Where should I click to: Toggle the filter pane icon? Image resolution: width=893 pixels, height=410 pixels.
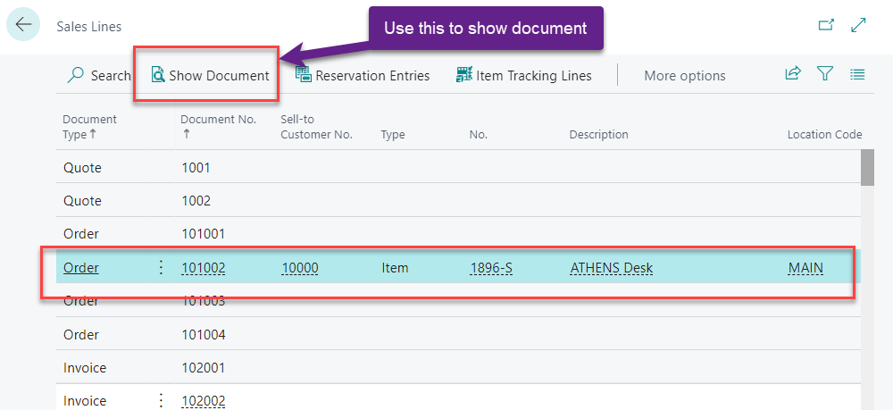(x=825, y=75)
